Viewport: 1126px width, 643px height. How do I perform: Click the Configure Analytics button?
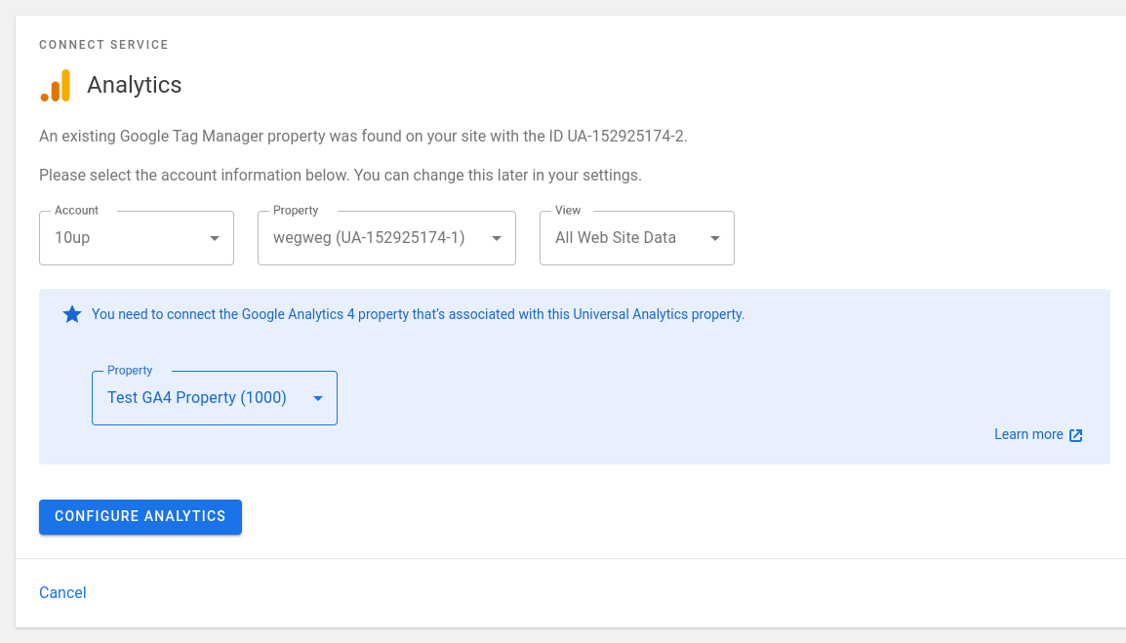click(x=141, y=516)
